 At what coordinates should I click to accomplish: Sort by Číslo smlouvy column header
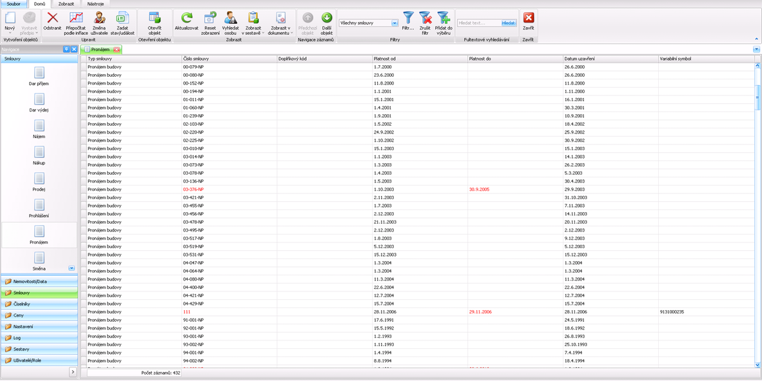point(229,58)
